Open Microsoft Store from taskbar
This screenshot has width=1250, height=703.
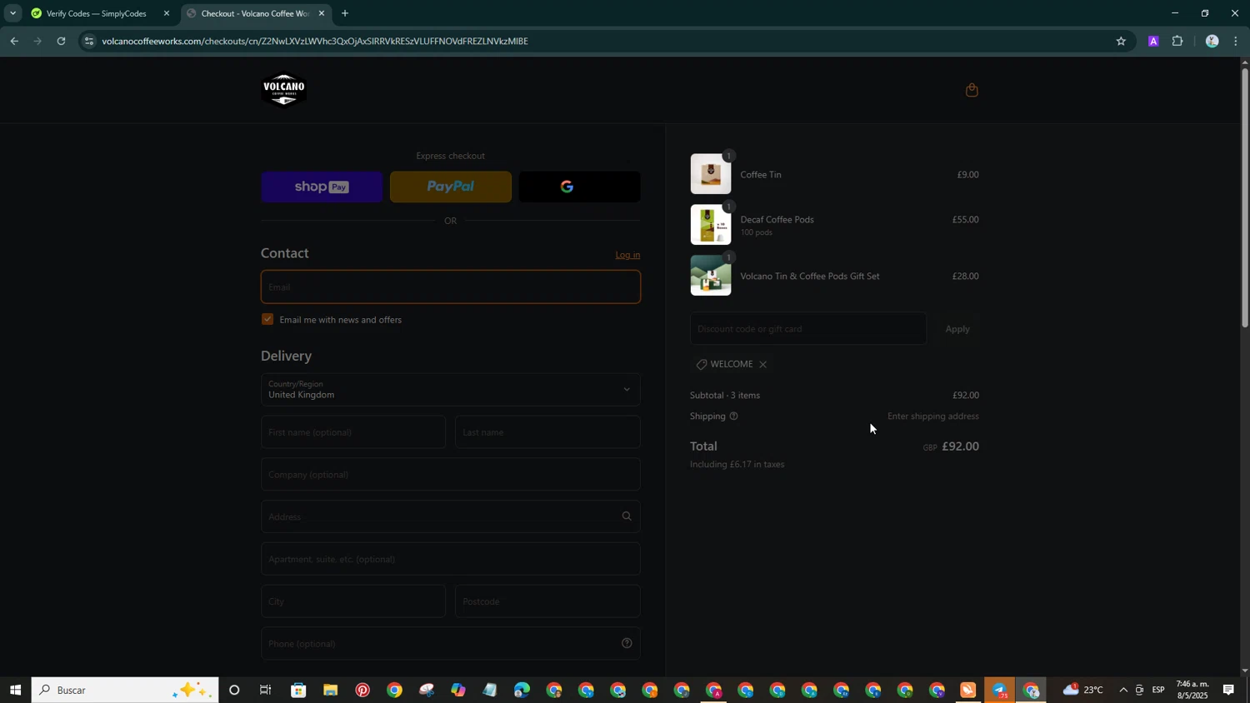pos(298,690)
